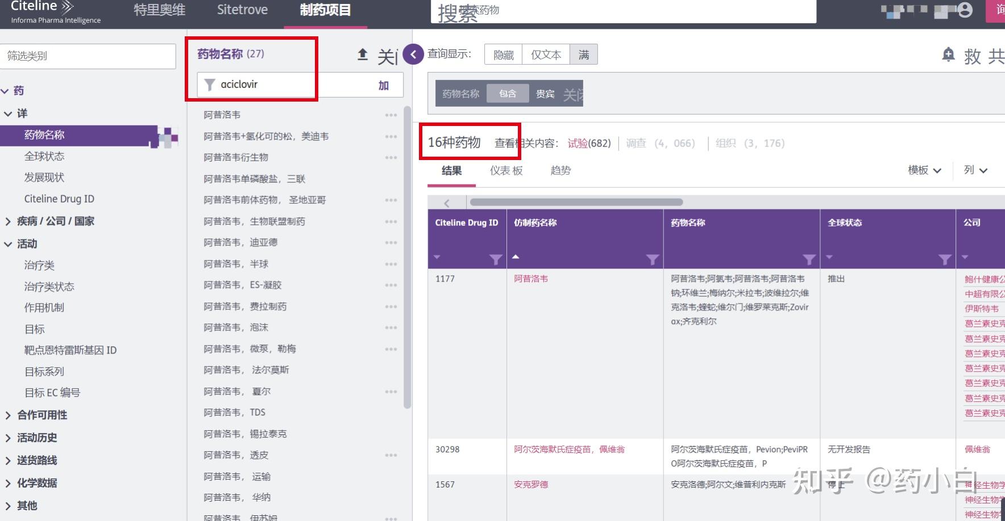Open the 试验(682) related trials link
Screen dimensions: 1005x521
tap(587, 143)
